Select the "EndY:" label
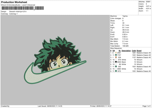 point(112,37)
